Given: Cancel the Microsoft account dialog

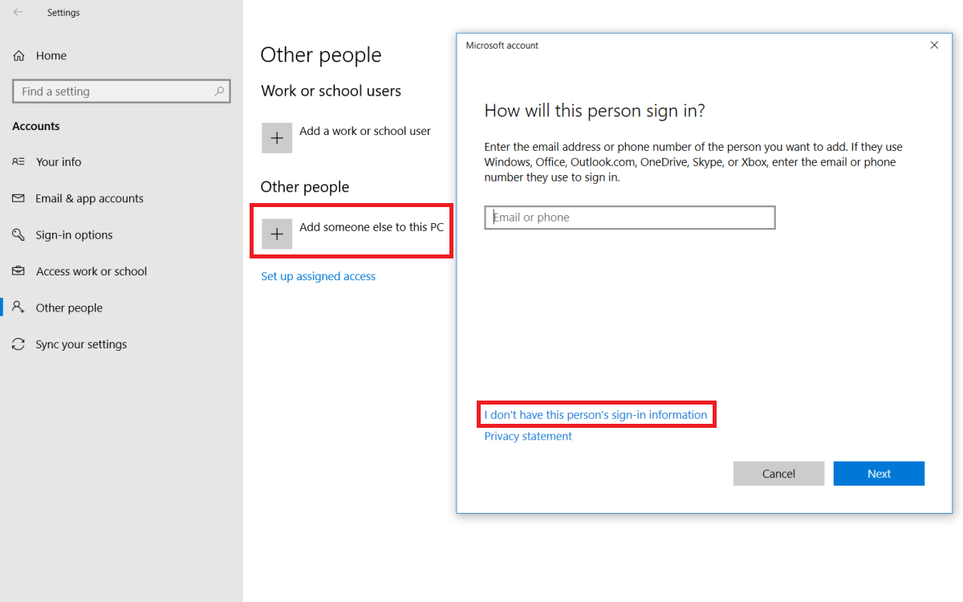Looking at the screenshot, I should coord(778,473).
